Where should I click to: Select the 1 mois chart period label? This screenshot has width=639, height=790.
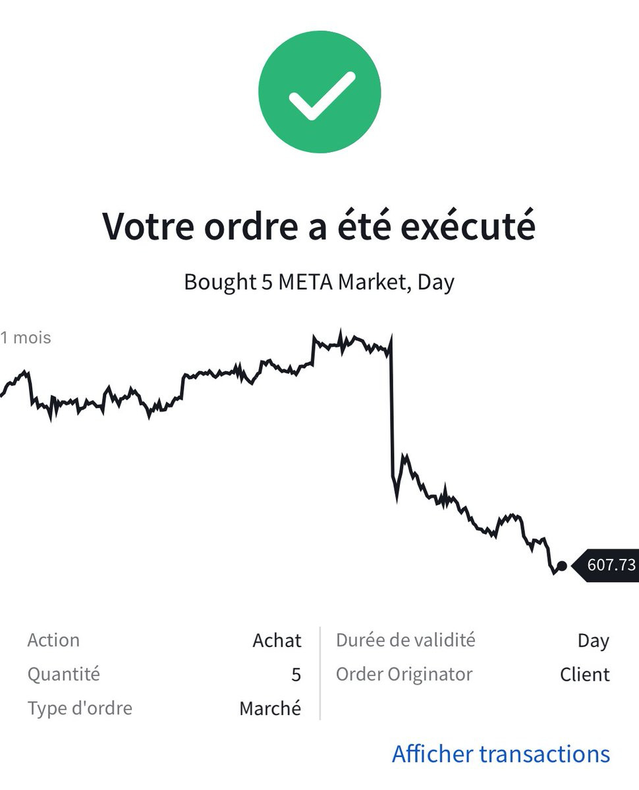tap(26, 338)
